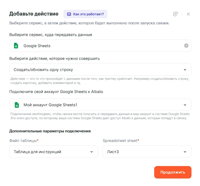Click the orange "Продолжить" button
The height and width of the screenshot is (186, 200).
click(x=173, y=172)
